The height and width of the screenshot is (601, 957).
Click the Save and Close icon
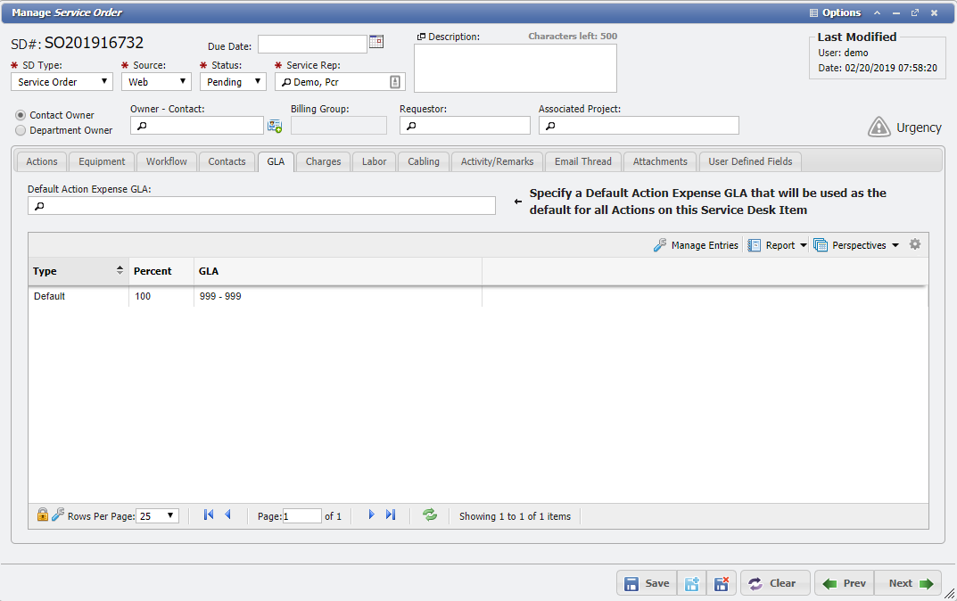tap(722, 583)
